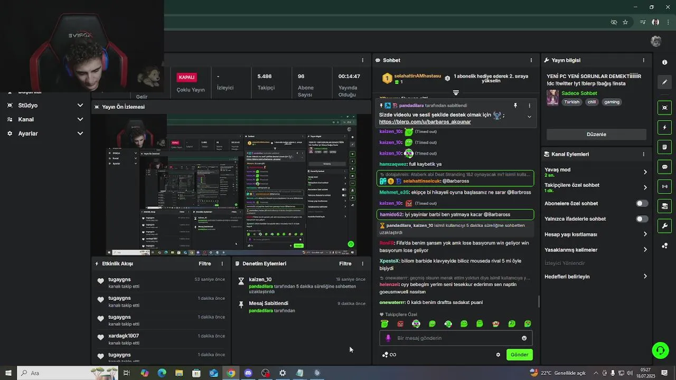The width and height of the screenshot is (676, 380).
Task: Click the KAPALI Çoklu Yayın status badge
Action: pos(187,77)
